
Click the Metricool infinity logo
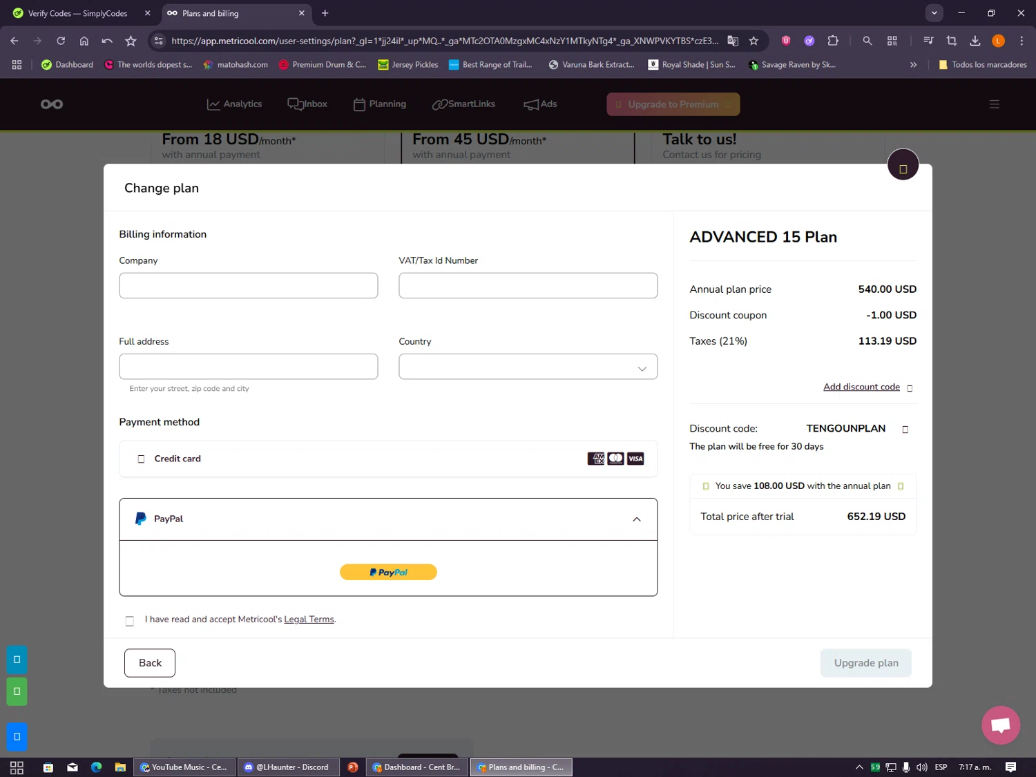click(x=52, y=104)
